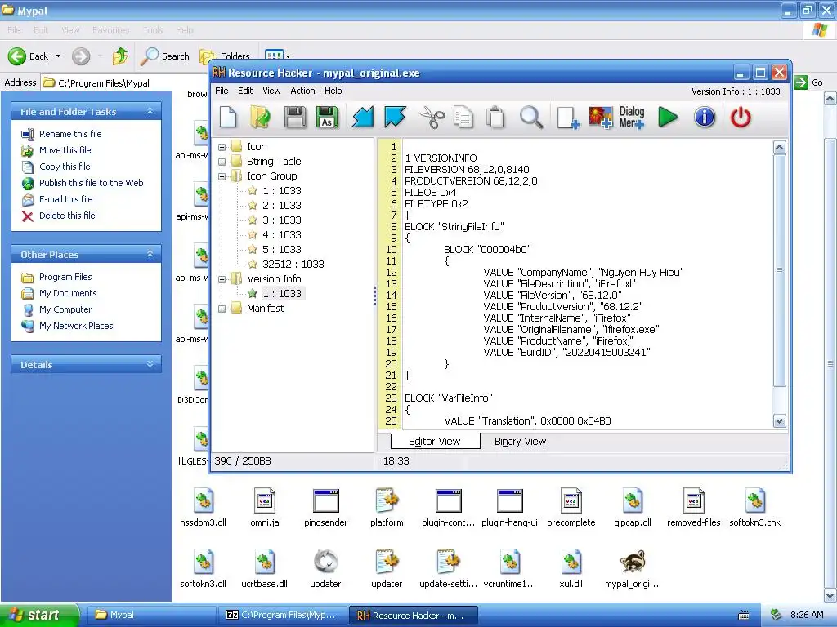Save the file using the floppy disk icon
Image resolution: width=837 pixels, height=627 pixels.
[x=294, y=118]
